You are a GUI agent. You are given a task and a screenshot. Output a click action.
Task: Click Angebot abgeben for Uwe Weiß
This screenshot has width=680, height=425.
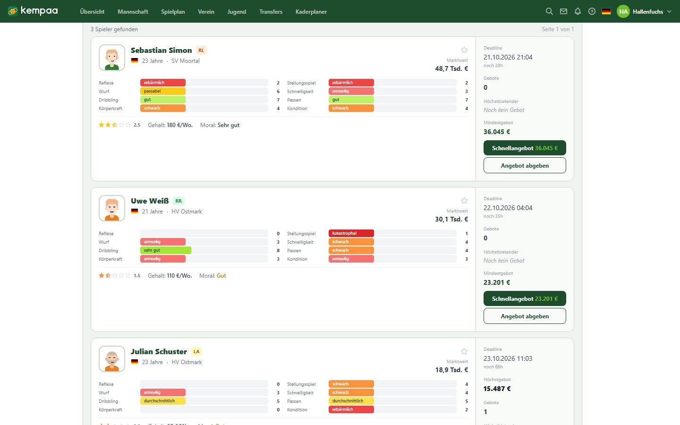tap(525, 316)
